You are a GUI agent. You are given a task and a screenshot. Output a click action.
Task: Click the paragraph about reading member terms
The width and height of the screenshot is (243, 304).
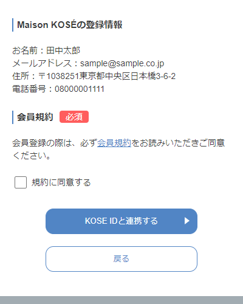(x=118, y=150)
